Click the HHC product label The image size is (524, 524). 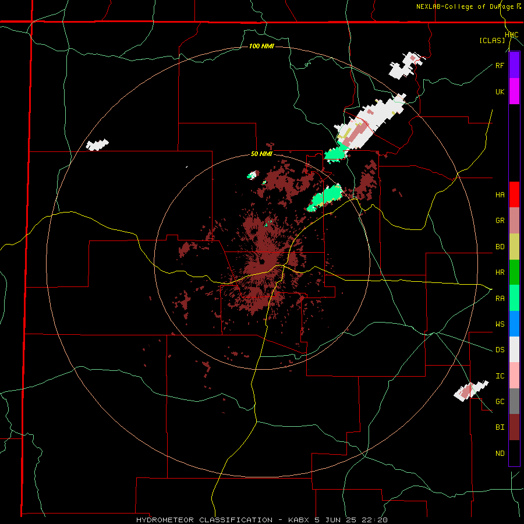(x=512, y=35)
